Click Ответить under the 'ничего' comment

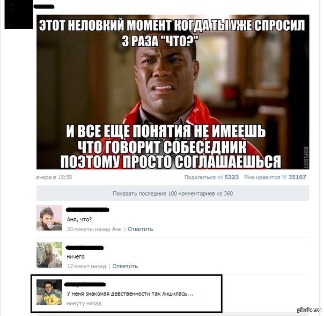(125, 266)
